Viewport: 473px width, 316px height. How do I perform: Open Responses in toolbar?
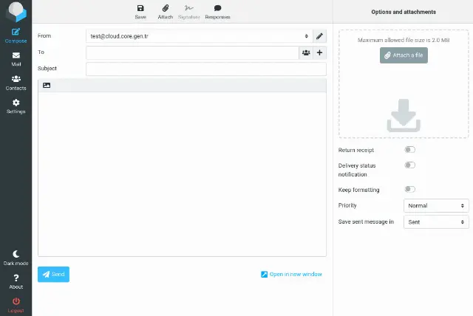217,12
